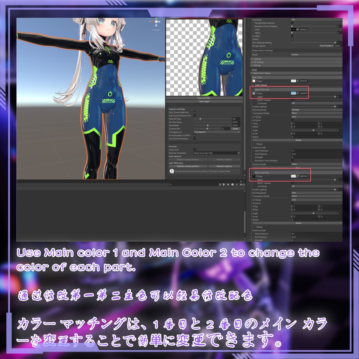Reselect objects under Last PNG save
This screenshot has height=359, width=359.
point(224,167)
